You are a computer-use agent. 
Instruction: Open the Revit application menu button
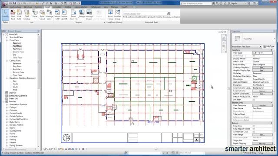4,5
